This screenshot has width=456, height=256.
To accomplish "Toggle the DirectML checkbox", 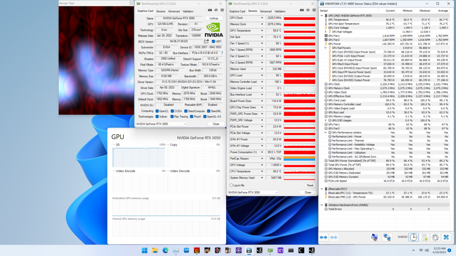I will pos(208,111).
